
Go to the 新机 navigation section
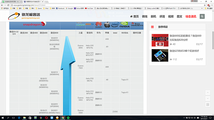click(153, 17)
